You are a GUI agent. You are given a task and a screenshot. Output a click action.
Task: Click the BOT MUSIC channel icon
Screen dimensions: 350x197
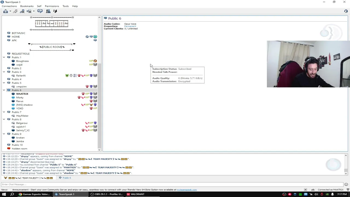[x=9, y=33]
